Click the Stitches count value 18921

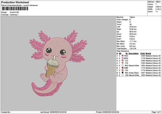coord(158,2)
